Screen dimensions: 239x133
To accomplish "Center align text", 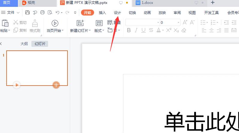I will 212,30.
